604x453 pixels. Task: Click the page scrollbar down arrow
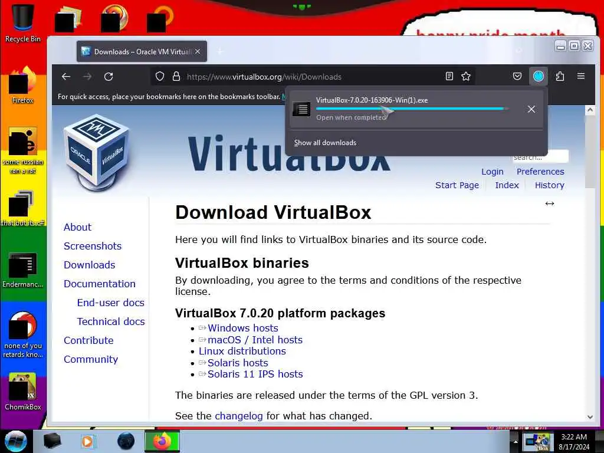[x=590, y=417]
